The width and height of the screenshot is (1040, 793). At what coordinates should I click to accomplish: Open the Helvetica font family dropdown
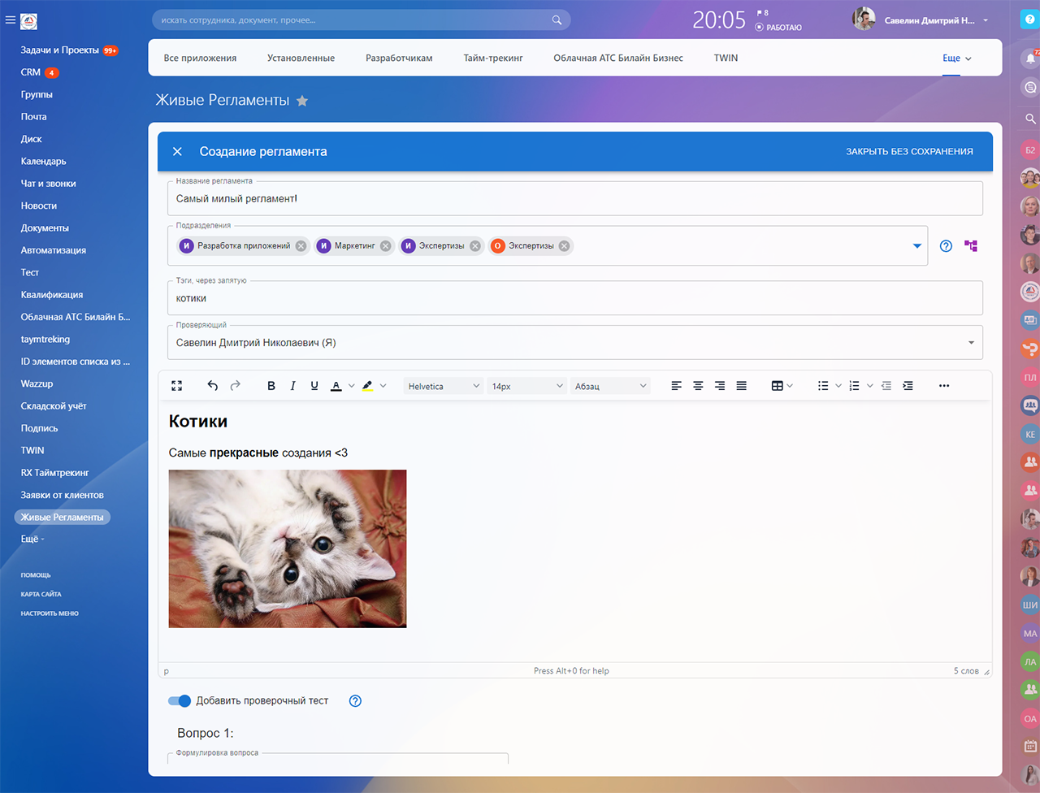click(444, 387)
